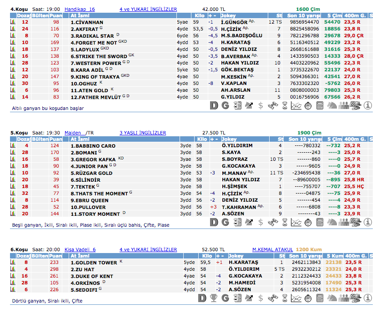Click the stopwatch icon under race 6
The width and height of the screenshot is (386, 313).
click(x=308, y=298)
